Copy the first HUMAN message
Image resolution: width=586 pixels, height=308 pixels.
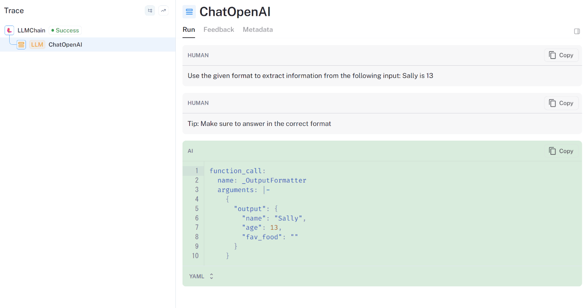coord(561,55)
